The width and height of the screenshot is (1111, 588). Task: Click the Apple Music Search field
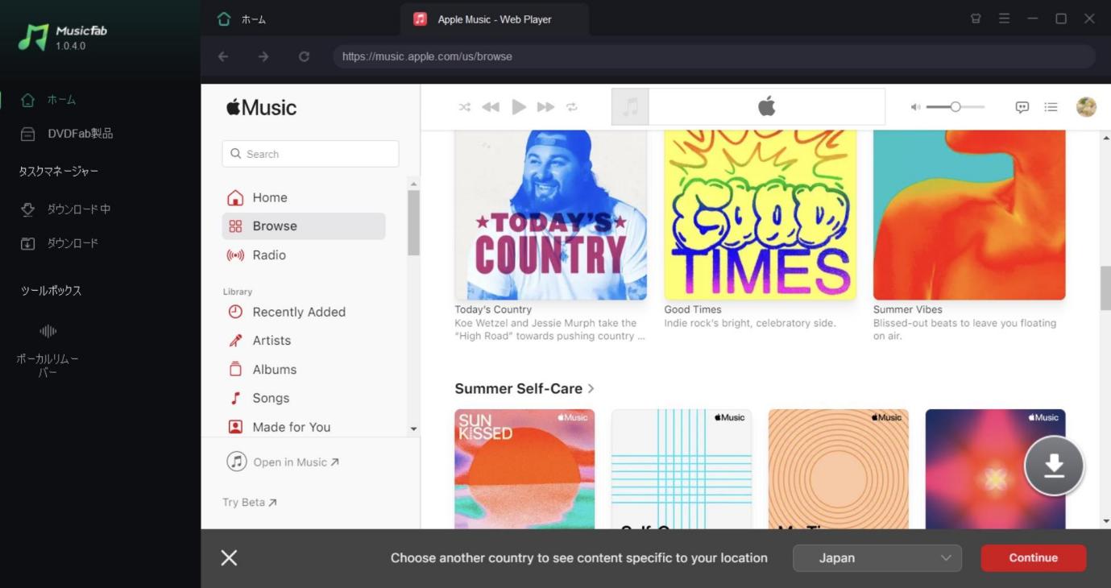coord(310,154)
